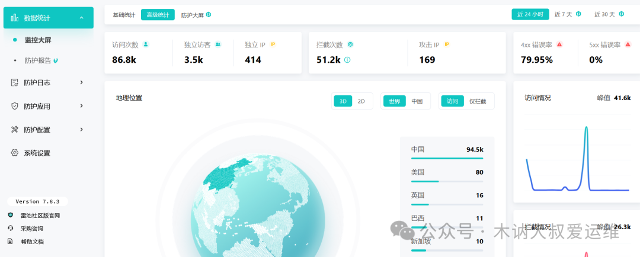Expand the 防护应用 menu chevron
This screenshot has width=640, height=257.
tap(82, 106)
